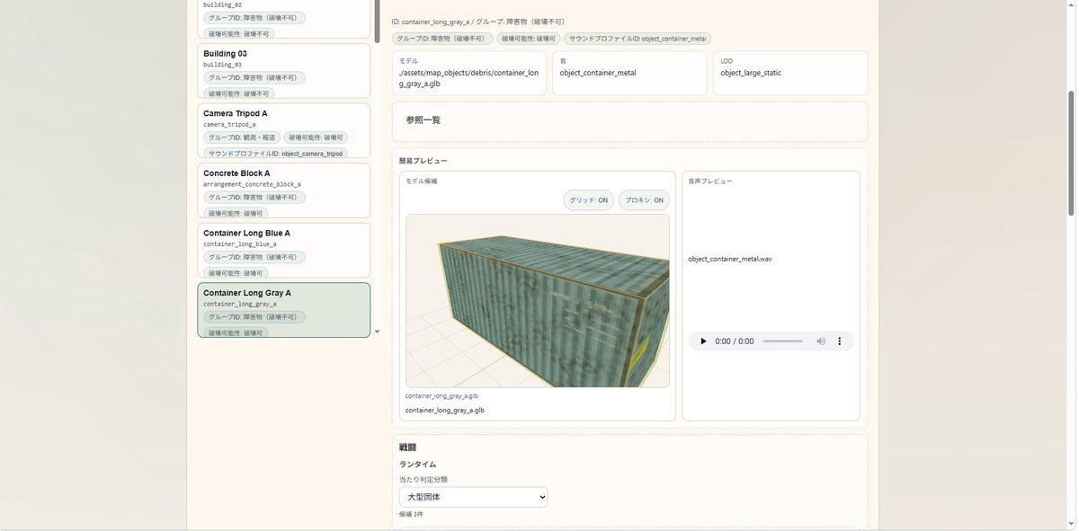Select the Concrete Block A item
This screenshot has height=531, width=1079.
pyautogui.click(x=284, y=190)
